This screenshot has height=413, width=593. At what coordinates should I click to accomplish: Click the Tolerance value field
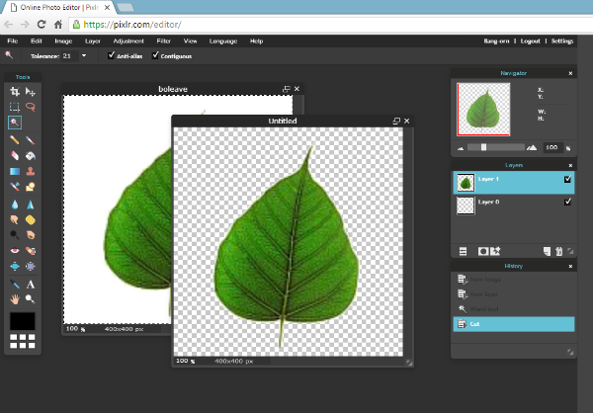(70, 55)
